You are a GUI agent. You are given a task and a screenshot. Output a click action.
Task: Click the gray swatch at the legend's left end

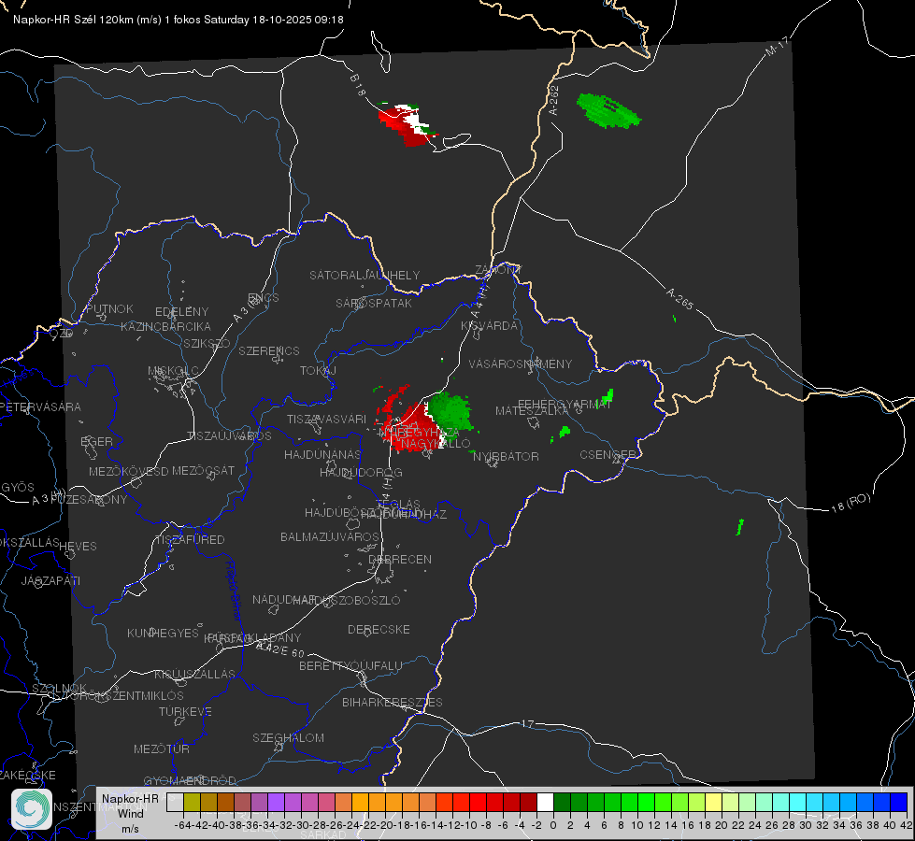pyautogui.click(x=175, y=803)
